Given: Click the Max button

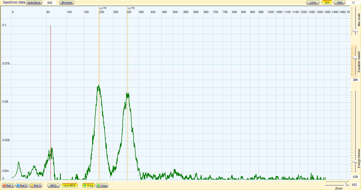Looking at the screenshot, I should point(340,2).
